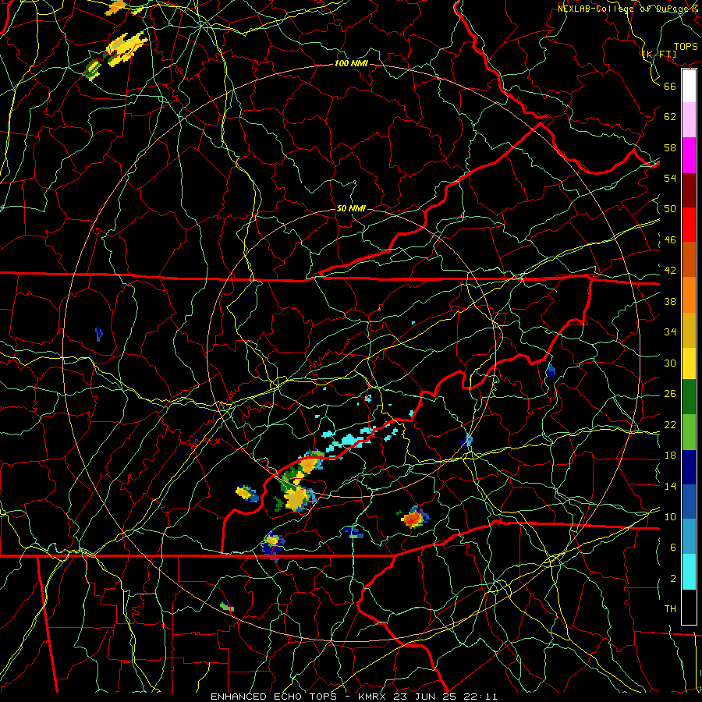
Task: Click the '100 NMI' range ring label
Action: click(x=351, y=64)
